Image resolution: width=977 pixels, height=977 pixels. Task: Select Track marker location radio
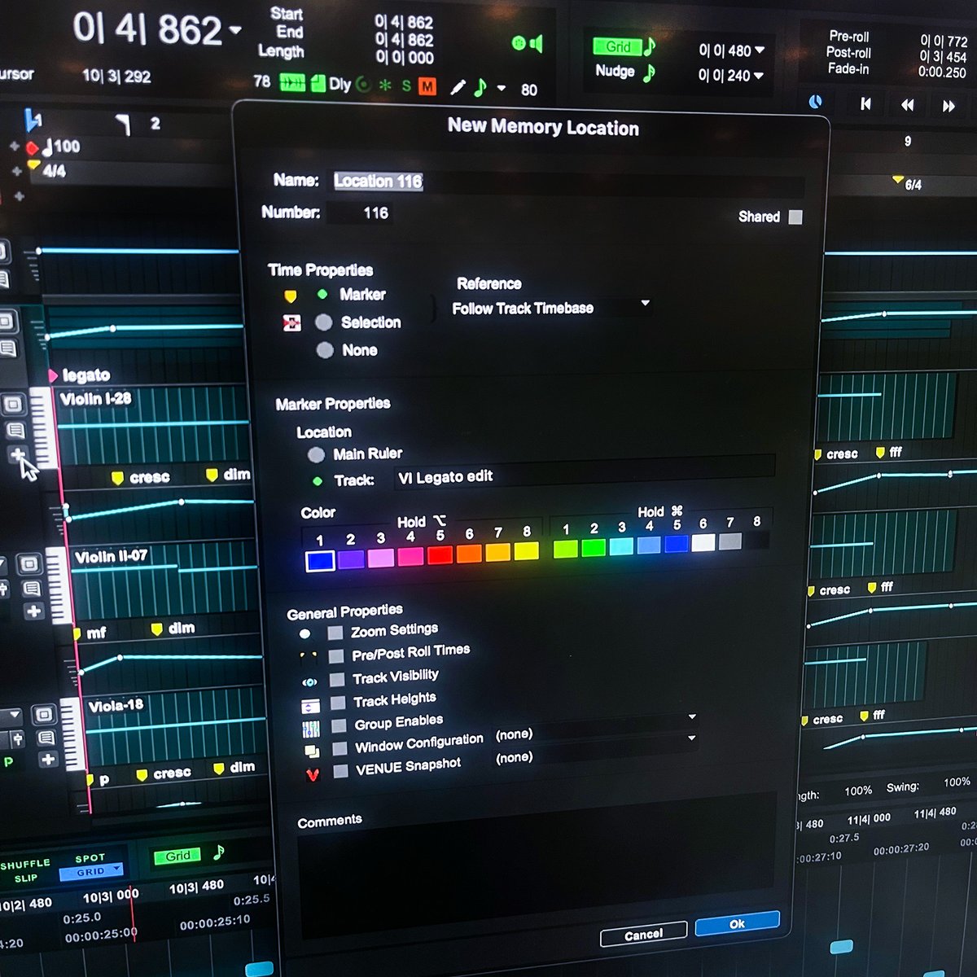318,480
